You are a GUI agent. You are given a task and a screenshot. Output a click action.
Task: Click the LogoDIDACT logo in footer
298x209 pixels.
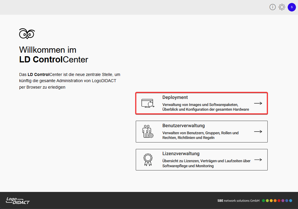coord(18,201)
